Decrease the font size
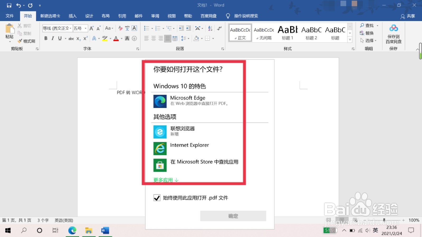 [x=98, y=28]
